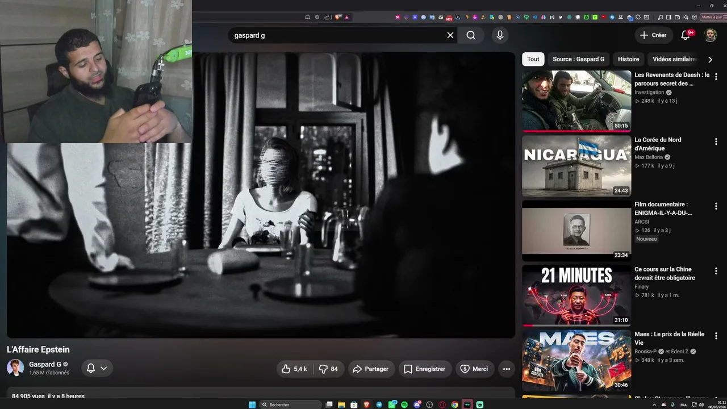
Task: Open options menu for 'Les Revenants de Daesh'
Action: pyautogui.click(x=716, y=77)
